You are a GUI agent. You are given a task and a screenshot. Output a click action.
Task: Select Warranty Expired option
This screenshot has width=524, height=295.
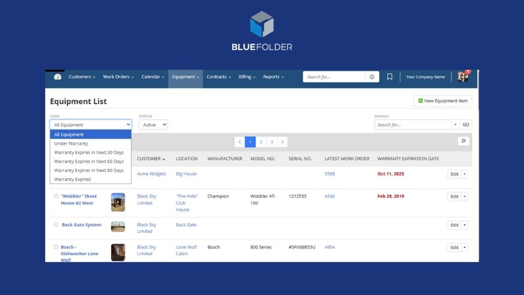tap(91, 179)
